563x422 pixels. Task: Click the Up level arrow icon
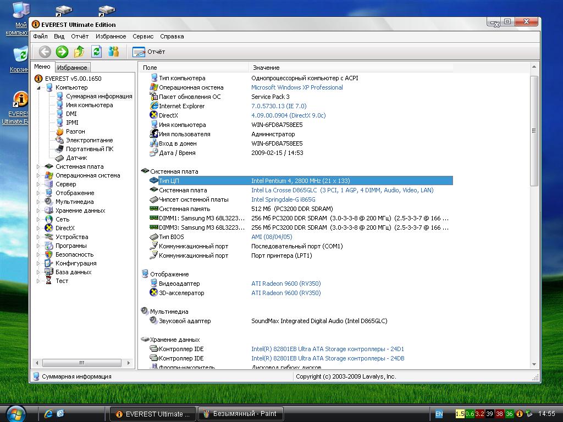click(x=79, y=52)
